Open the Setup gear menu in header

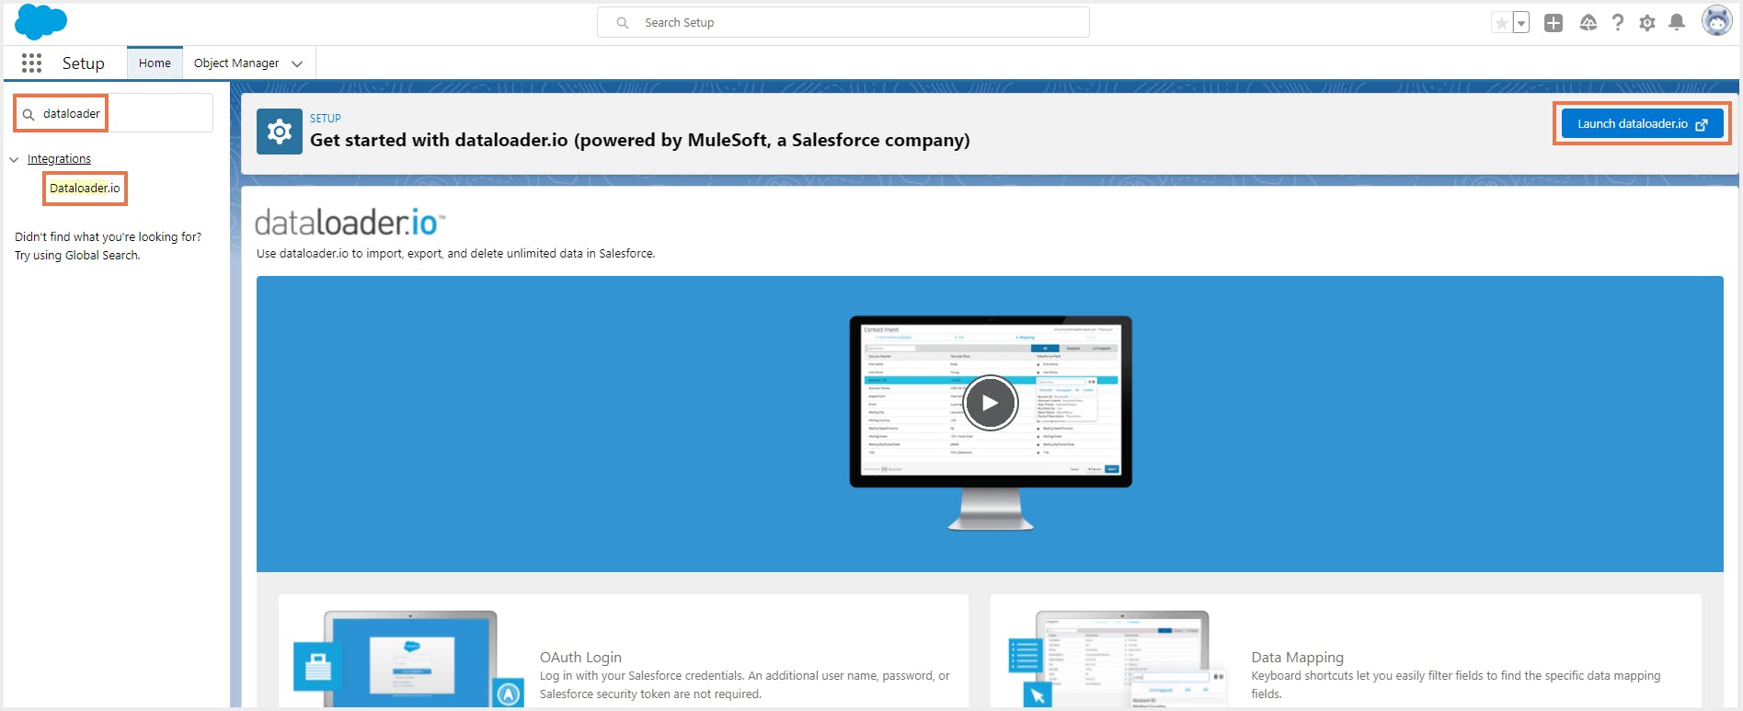point(1647,23)
